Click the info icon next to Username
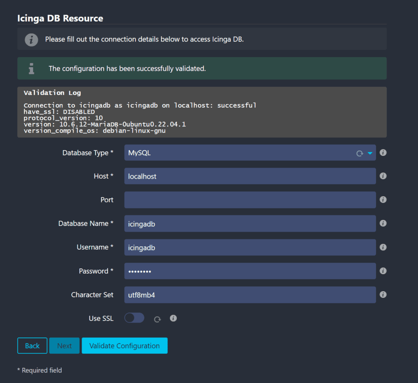 point(383,247)
